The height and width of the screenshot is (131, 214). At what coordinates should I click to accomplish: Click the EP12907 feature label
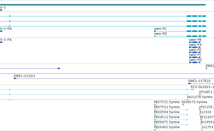coord(207,117)
